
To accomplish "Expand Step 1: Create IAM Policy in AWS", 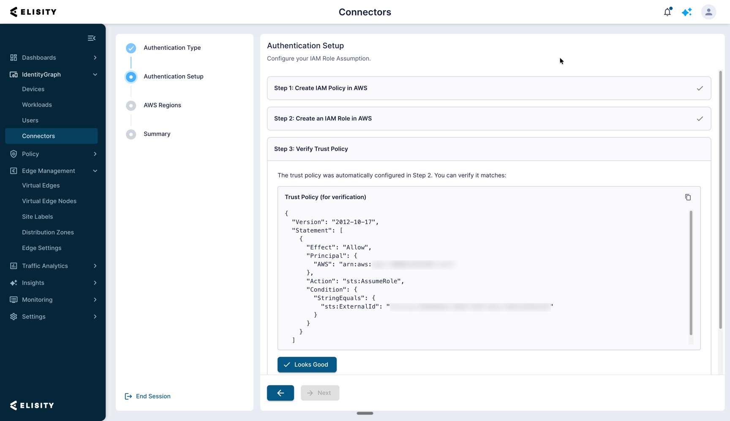I will pyautogui.click(x=489, y=88).
